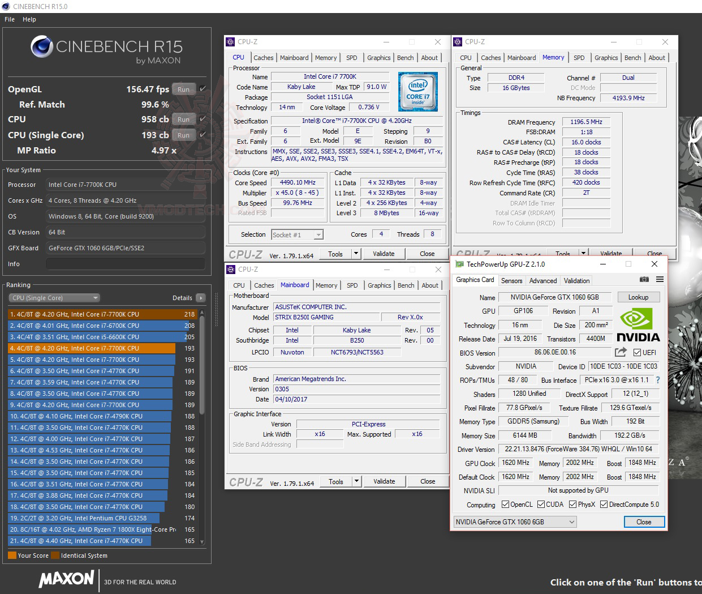
Task: Run the CPU benchmark
Action: pos(184,119)
